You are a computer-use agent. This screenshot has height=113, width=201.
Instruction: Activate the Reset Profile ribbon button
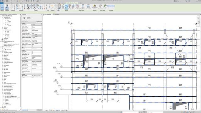pyautogui.click(x=66, y=7)
